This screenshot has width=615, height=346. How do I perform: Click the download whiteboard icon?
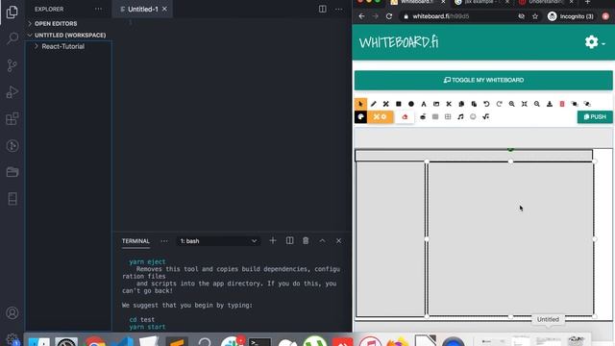550,104
